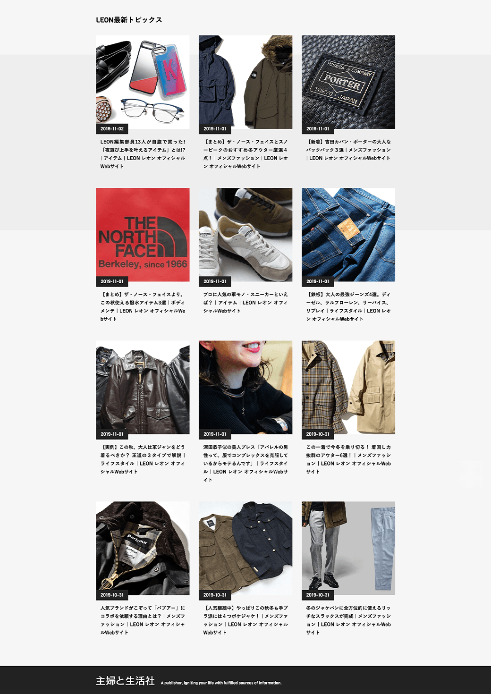This screenshot has height=694, width=491.
Task: Open the Barbour jacket label photo
Action: click(x=143, y=548)
